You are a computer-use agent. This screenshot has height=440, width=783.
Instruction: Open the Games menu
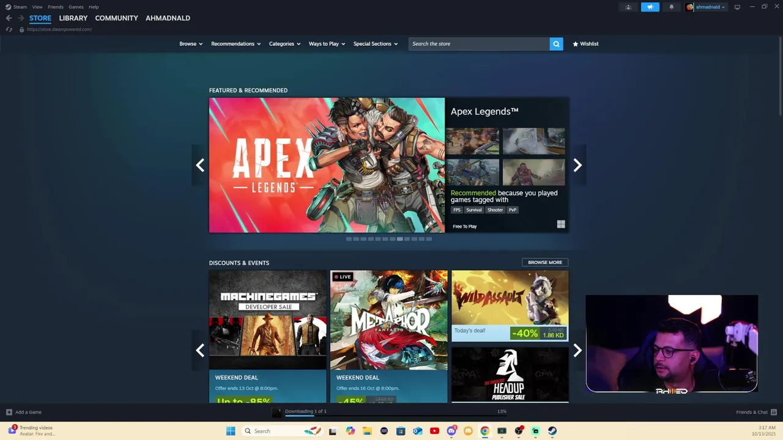(x=76, y=7)
